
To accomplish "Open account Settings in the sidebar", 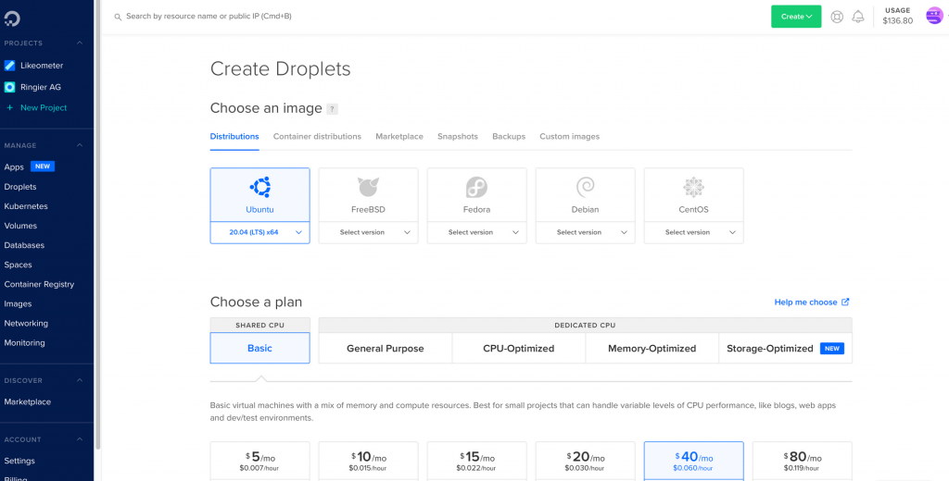I will coord(19,461).
